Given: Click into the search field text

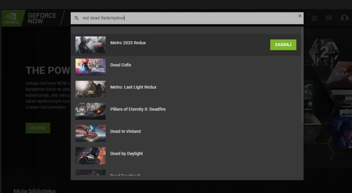Looking at the screenshot, I should pyautogui.click(x=187, y=18).
